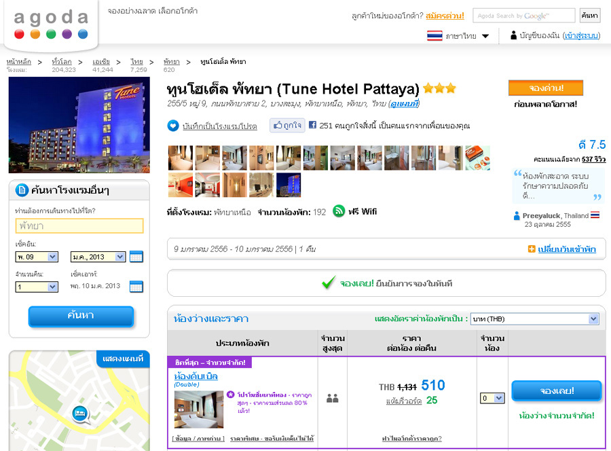The height and width of the screenshot is (451, 611).
Task: Click the orange จองด่วน! button
Action: [x=546, y=88]
